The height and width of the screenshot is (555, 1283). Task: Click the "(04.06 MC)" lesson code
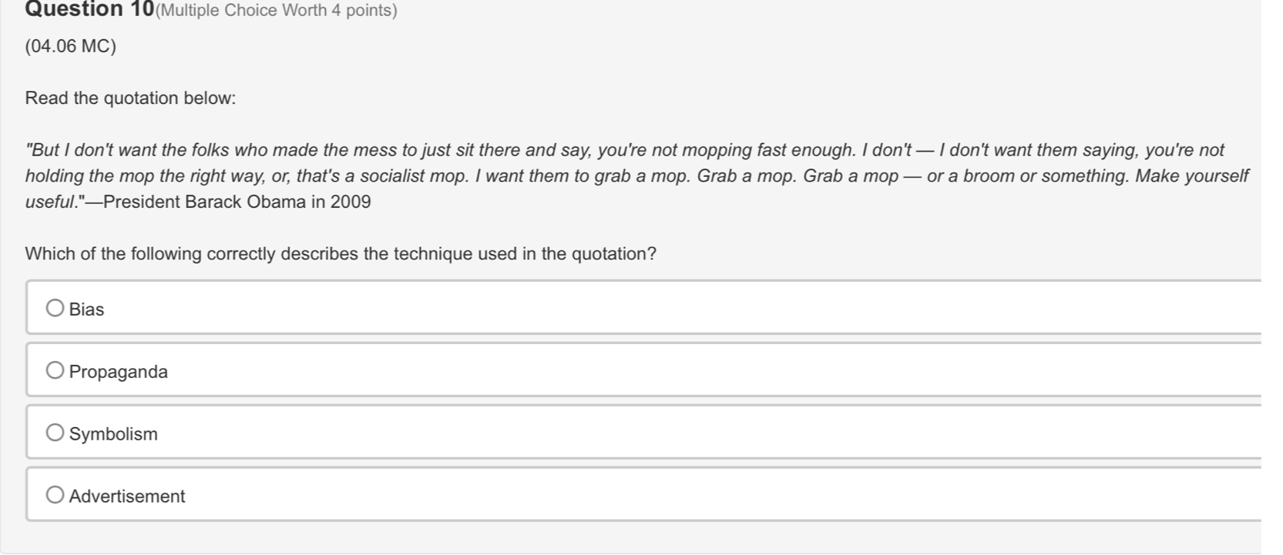71,46
